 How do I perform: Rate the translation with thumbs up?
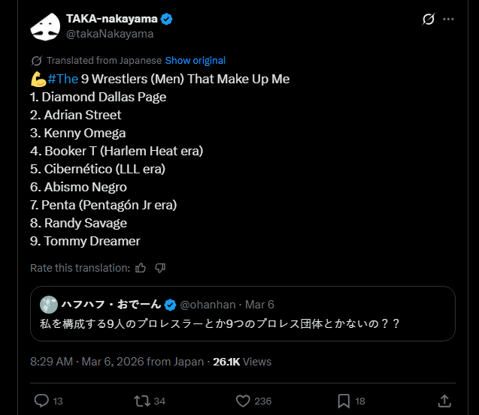point(141,268)
